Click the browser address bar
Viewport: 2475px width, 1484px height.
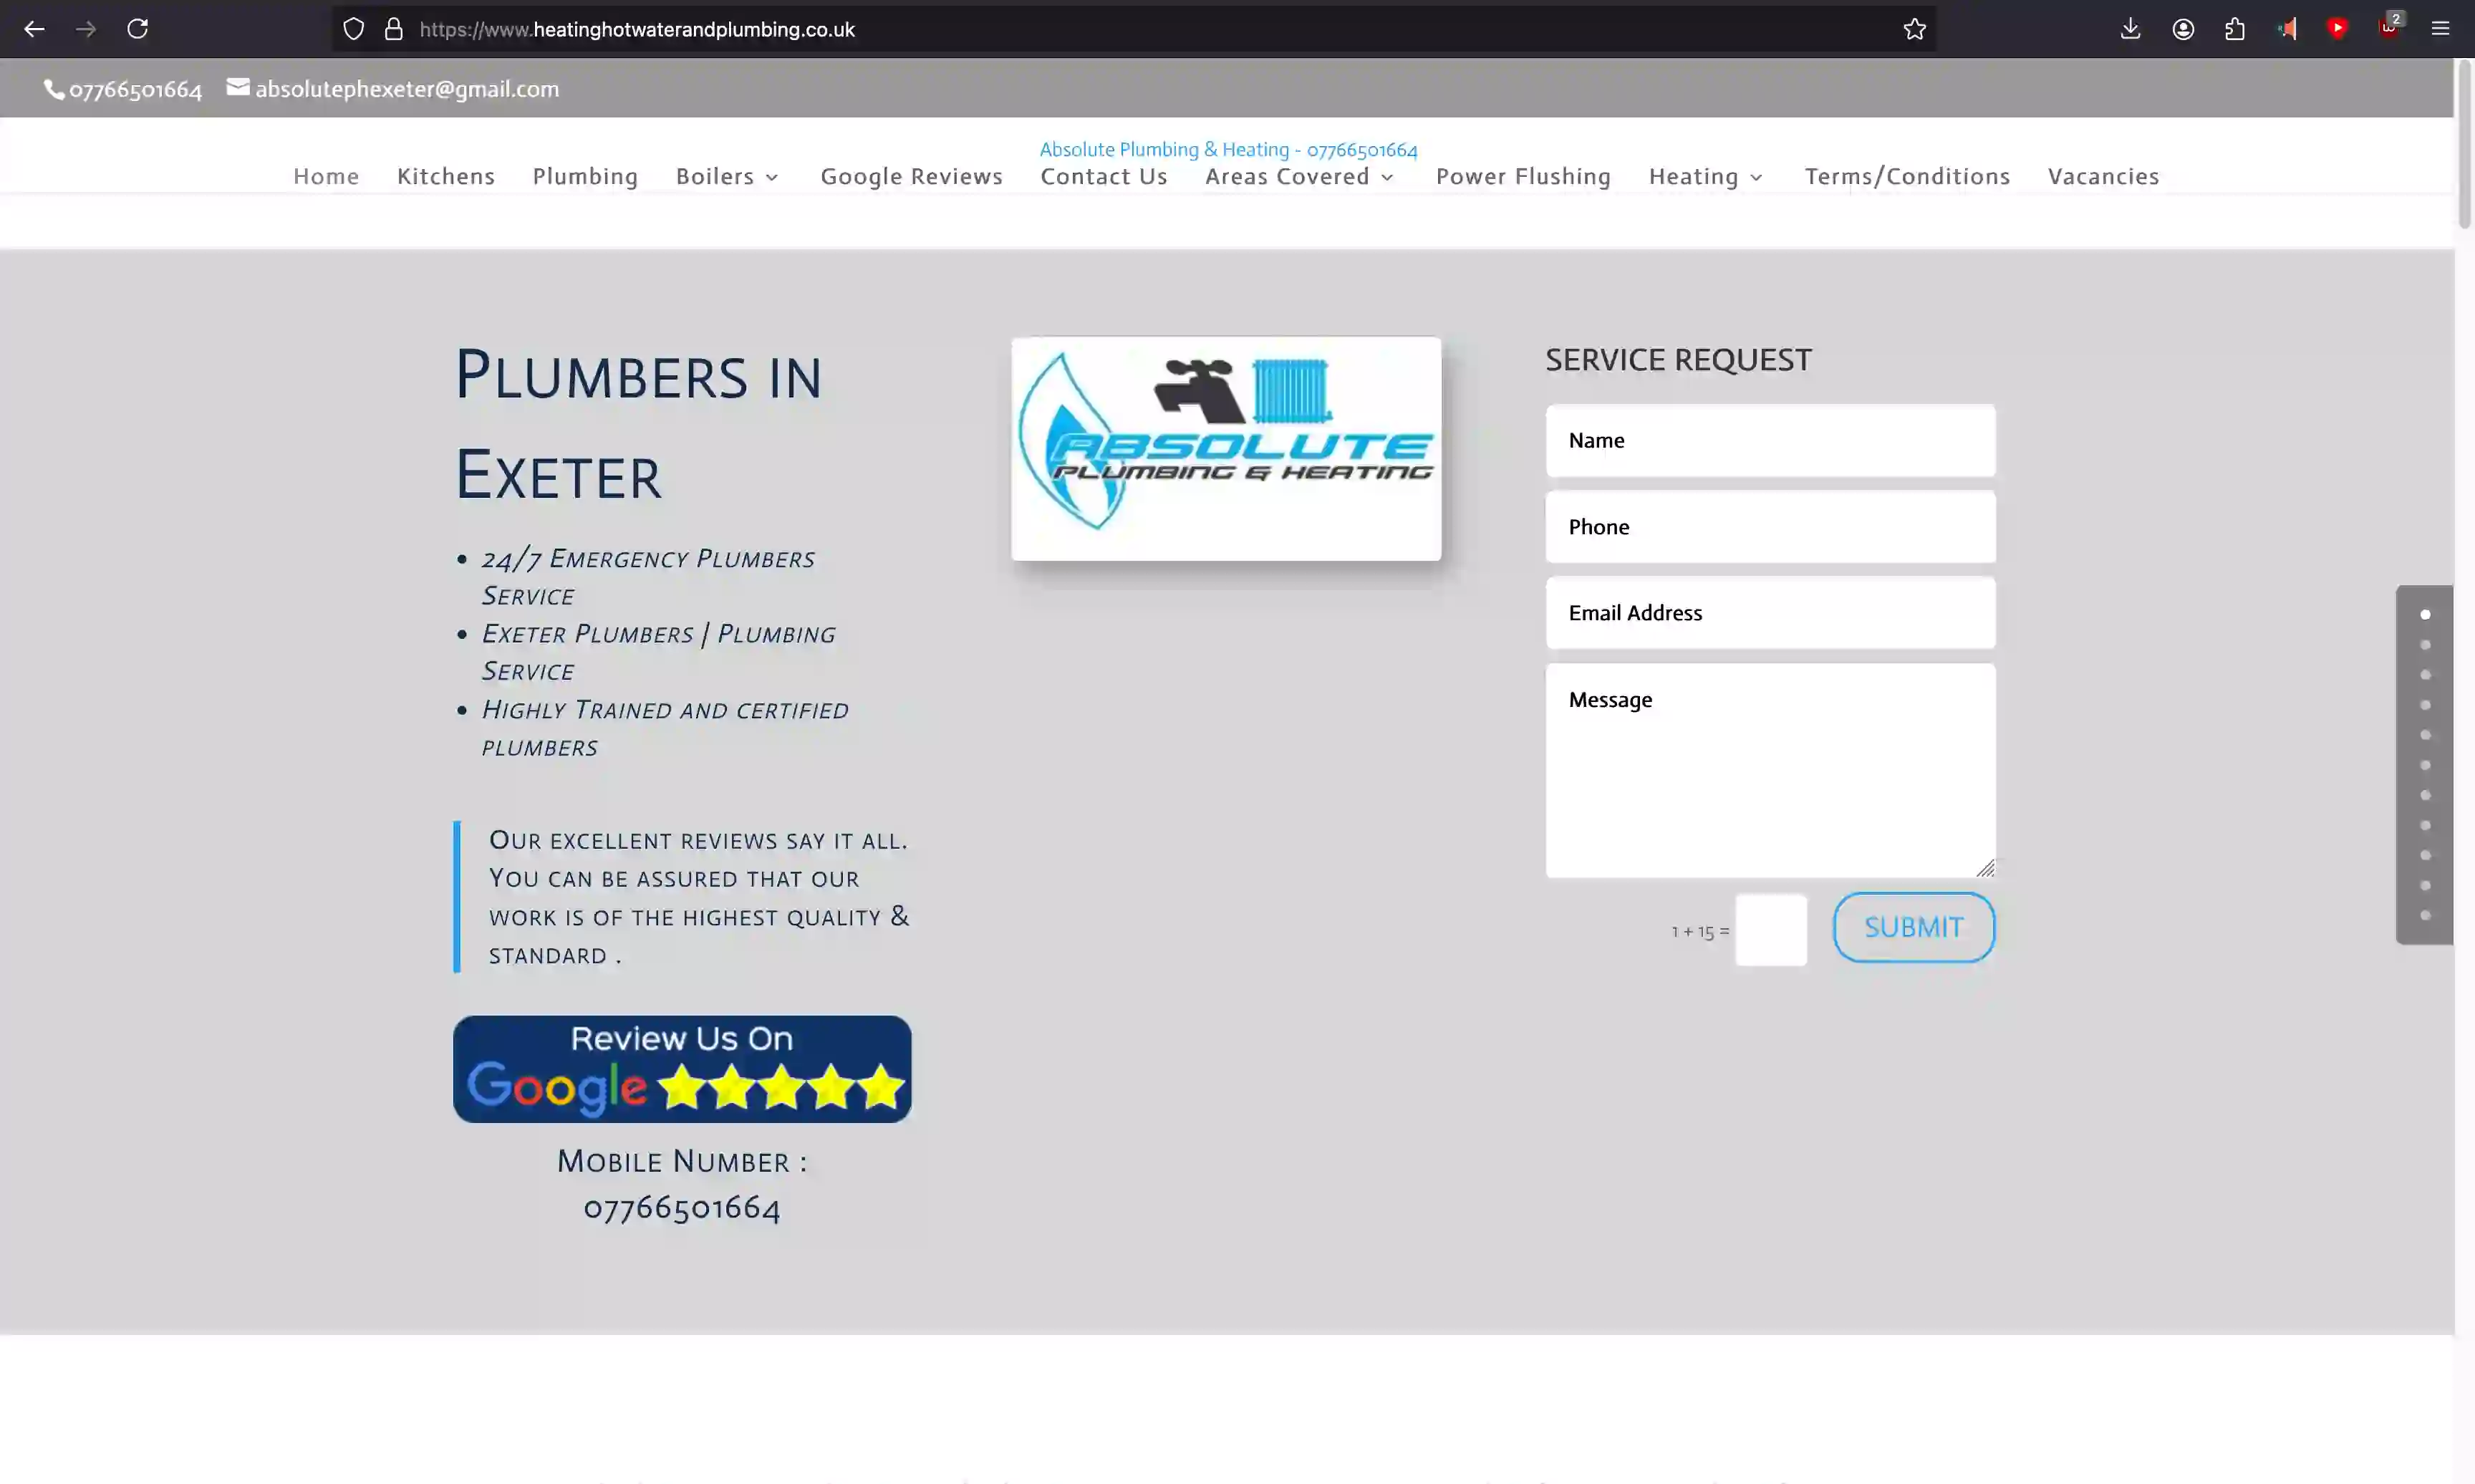pyautogui.click(x=1132, y=28)
